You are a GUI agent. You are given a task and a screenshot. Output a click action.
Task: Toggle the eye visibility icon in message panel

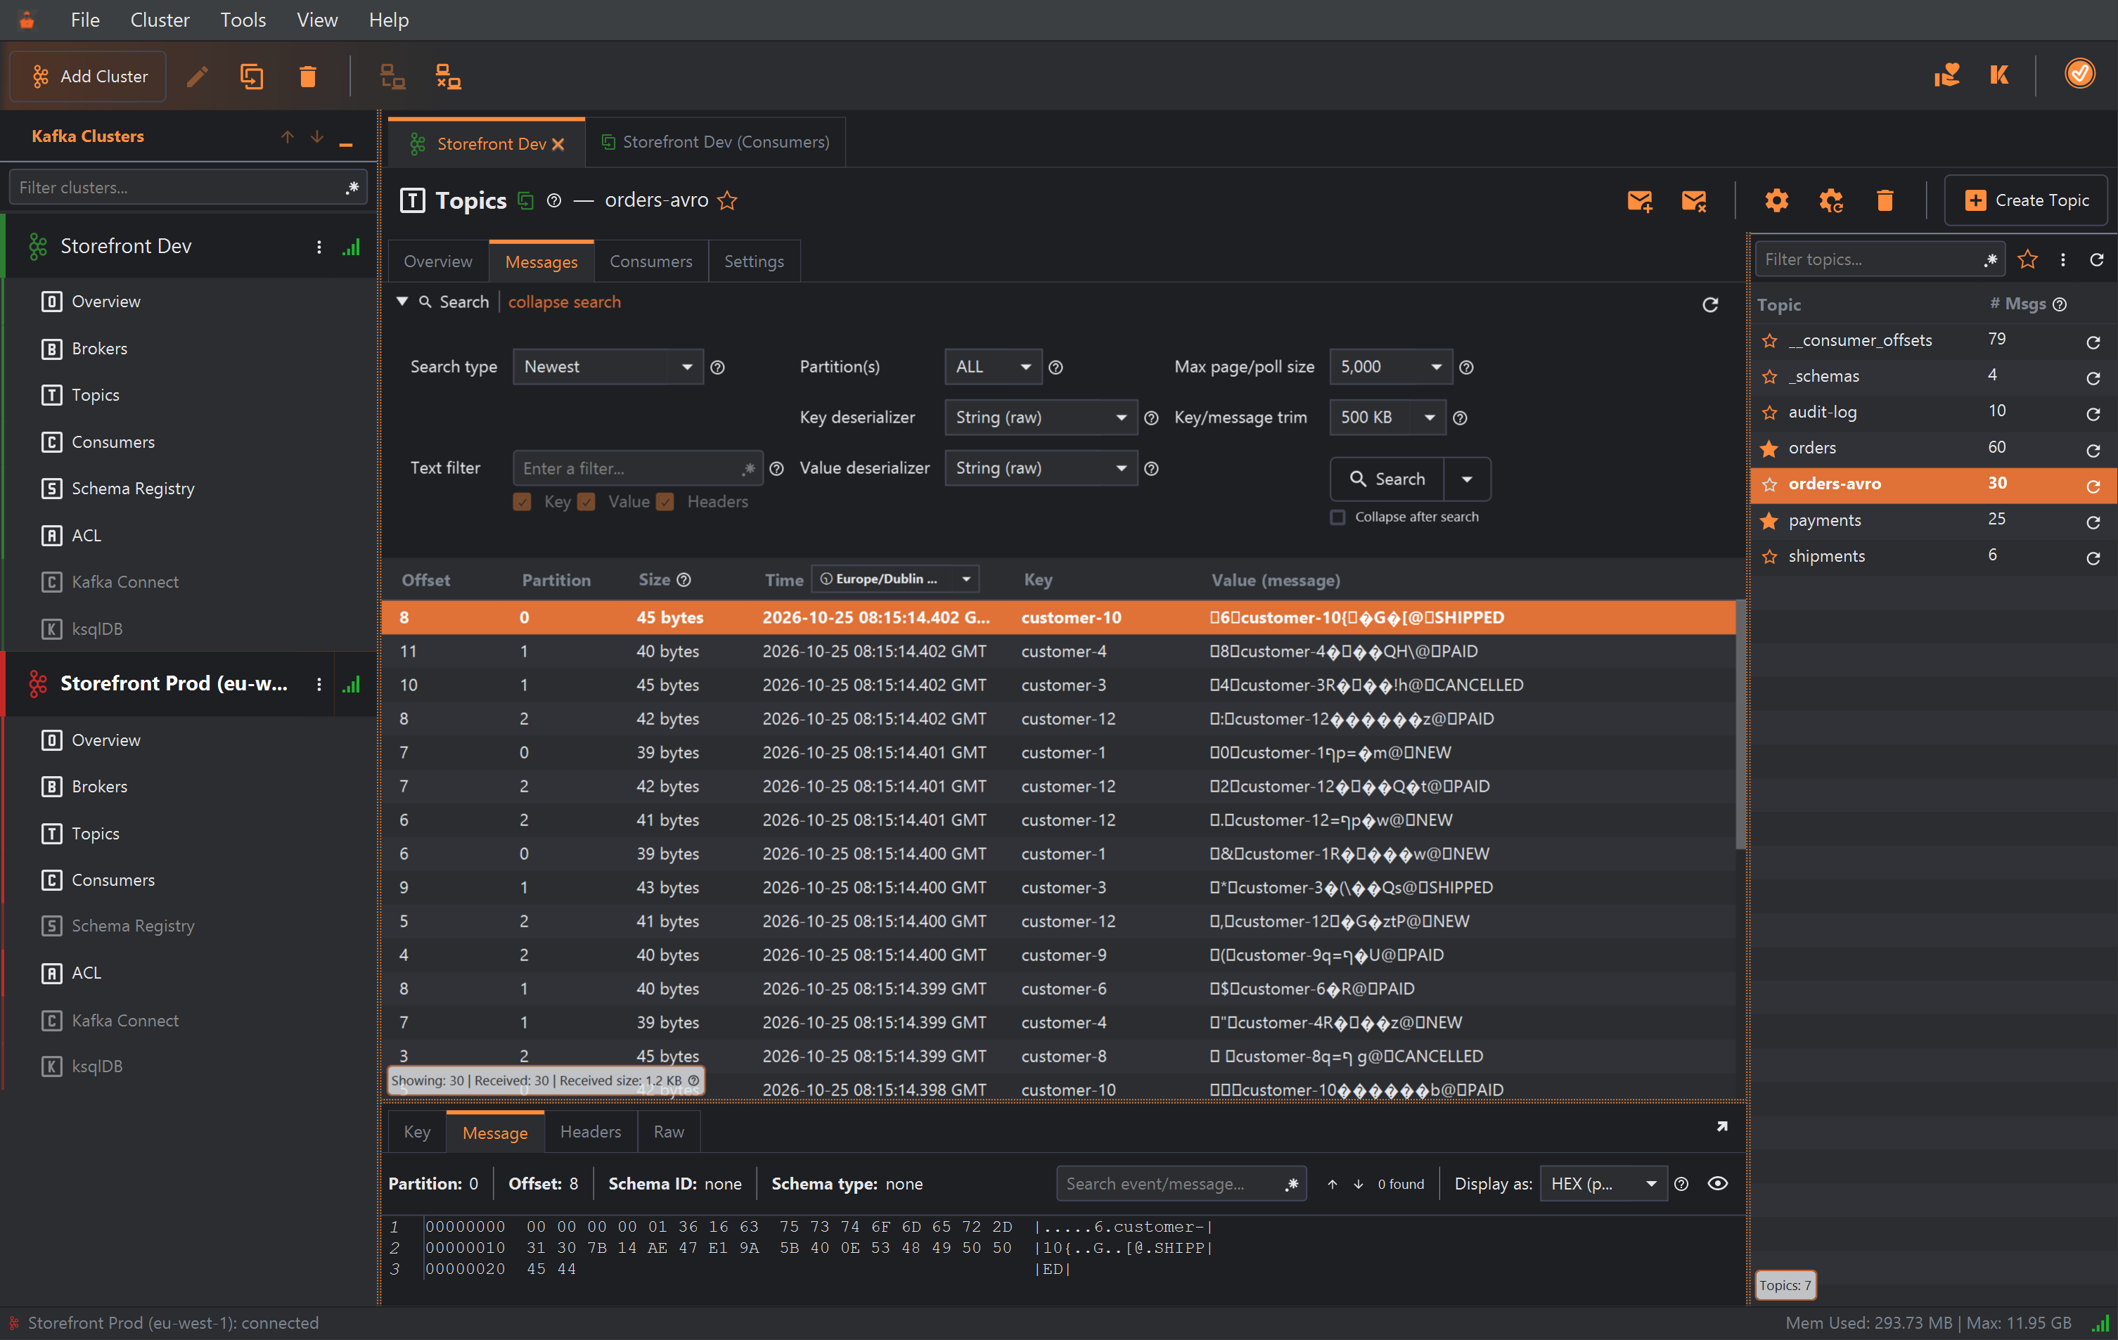pos(1717,1183)
